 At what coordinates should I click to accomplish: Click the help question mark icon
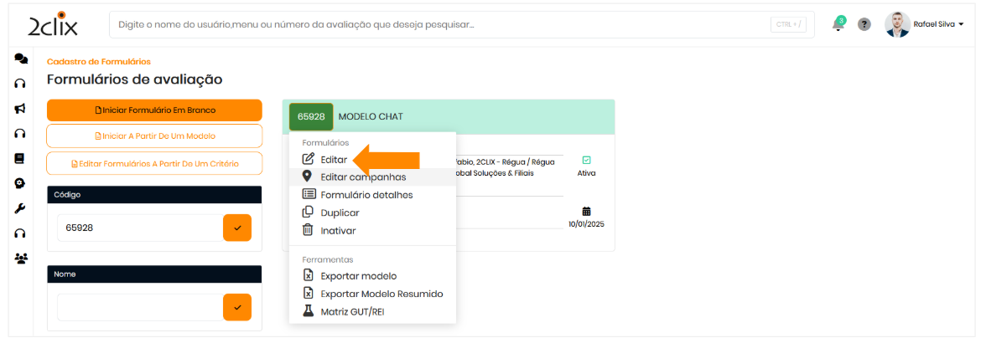coord(864,24)
